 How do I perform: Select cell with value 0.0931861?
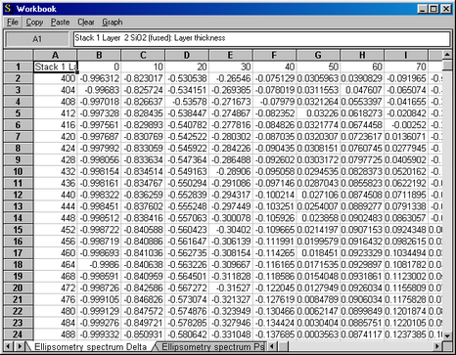[362, 277]
